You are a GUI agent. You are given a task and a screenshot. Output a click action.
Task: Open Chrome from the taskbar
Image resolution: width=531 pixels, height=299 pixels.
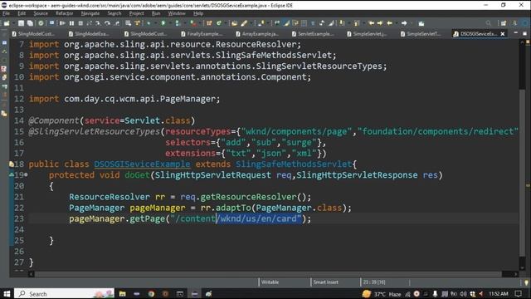151,293
